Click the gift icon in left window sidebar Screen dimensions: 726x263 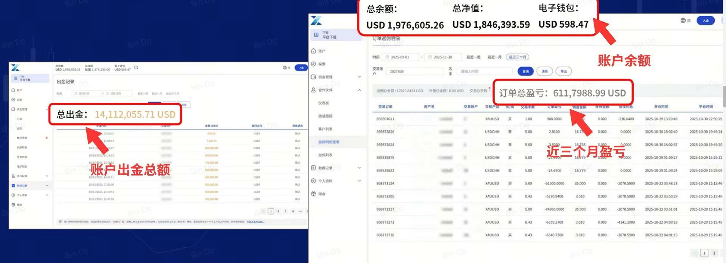[x=13, y=204]
